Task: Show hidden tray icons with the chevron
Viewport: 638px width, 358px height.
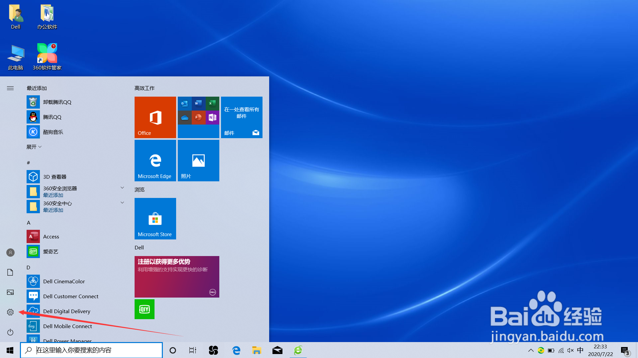Action: [531, 350]
